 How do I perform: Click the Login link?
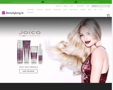point(88,6)
